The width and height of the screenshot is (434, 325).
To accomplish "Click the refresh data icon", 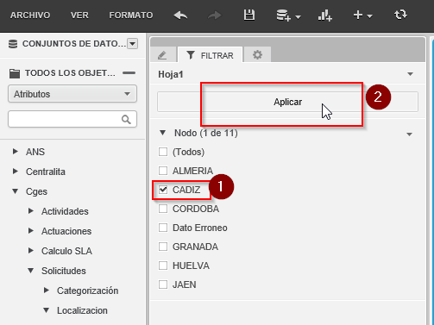I will pyautogui.click(x=400, y=15).
